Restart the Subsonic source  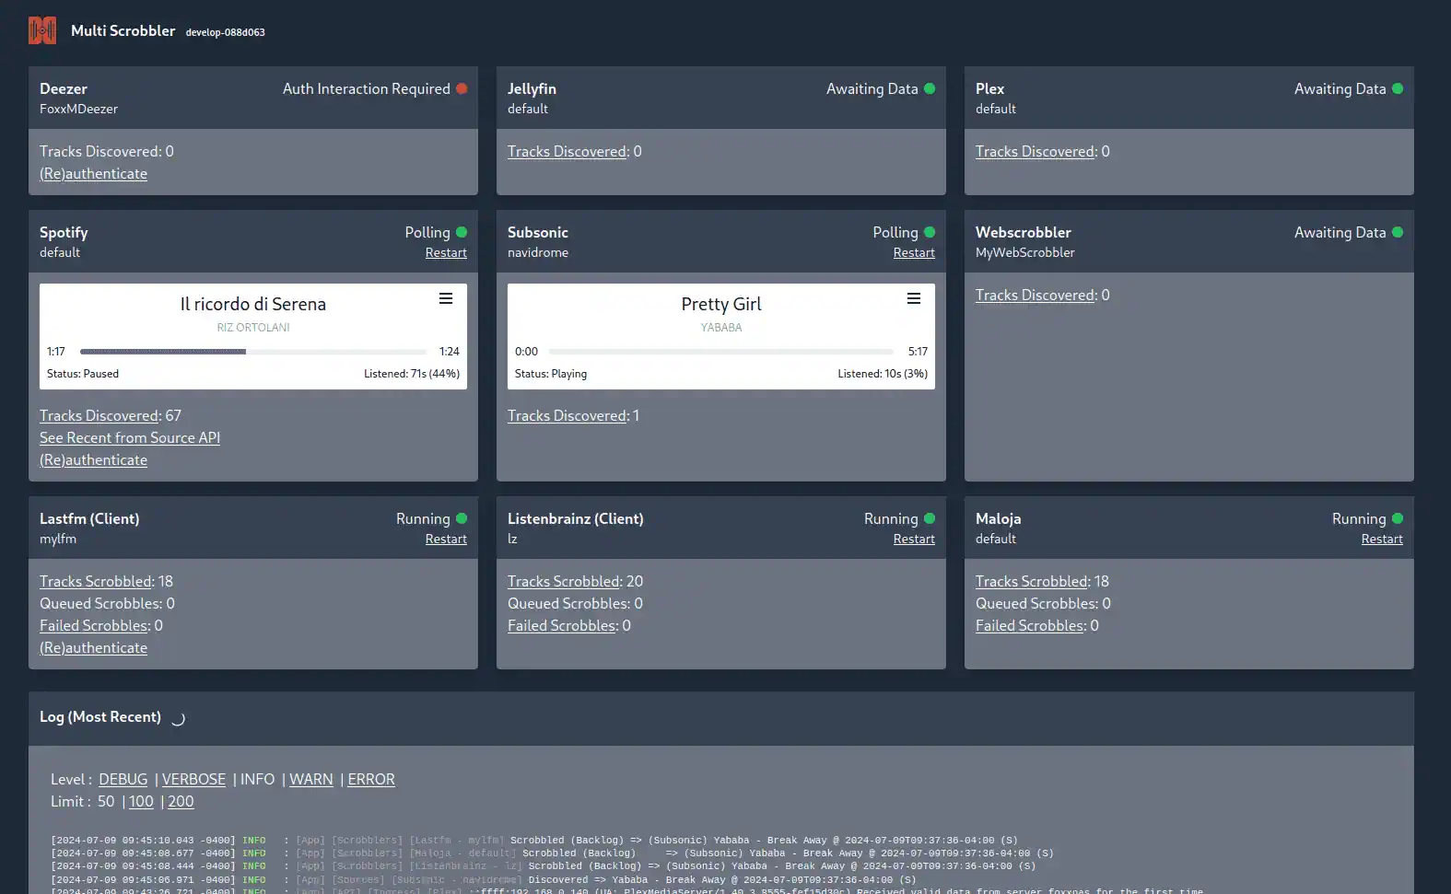914,252
